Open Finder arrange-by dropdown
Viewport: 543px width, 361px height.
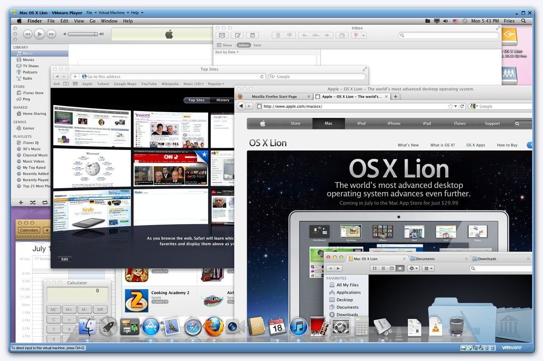click(x=428, y=268)
